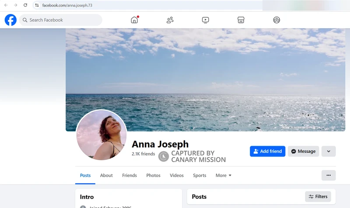Open the Friends icon in top navigation

(x=170, y=20)
